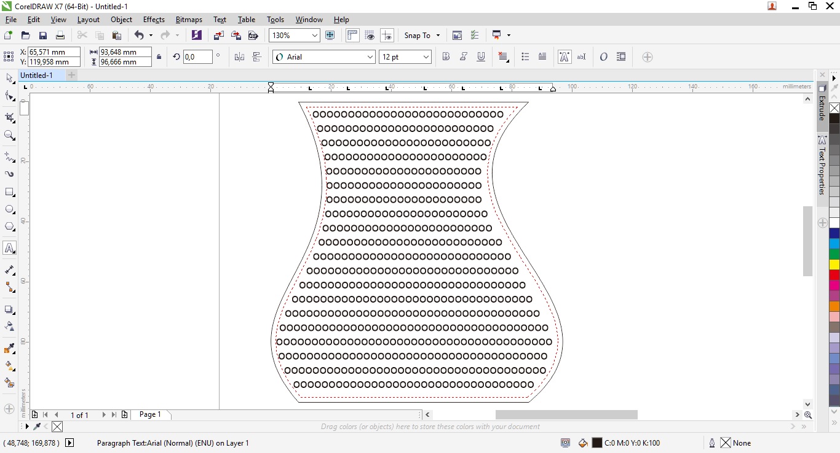Open the zoom level dropdown
The height and width of the screenshot is (453, 840).
[315, 36]
